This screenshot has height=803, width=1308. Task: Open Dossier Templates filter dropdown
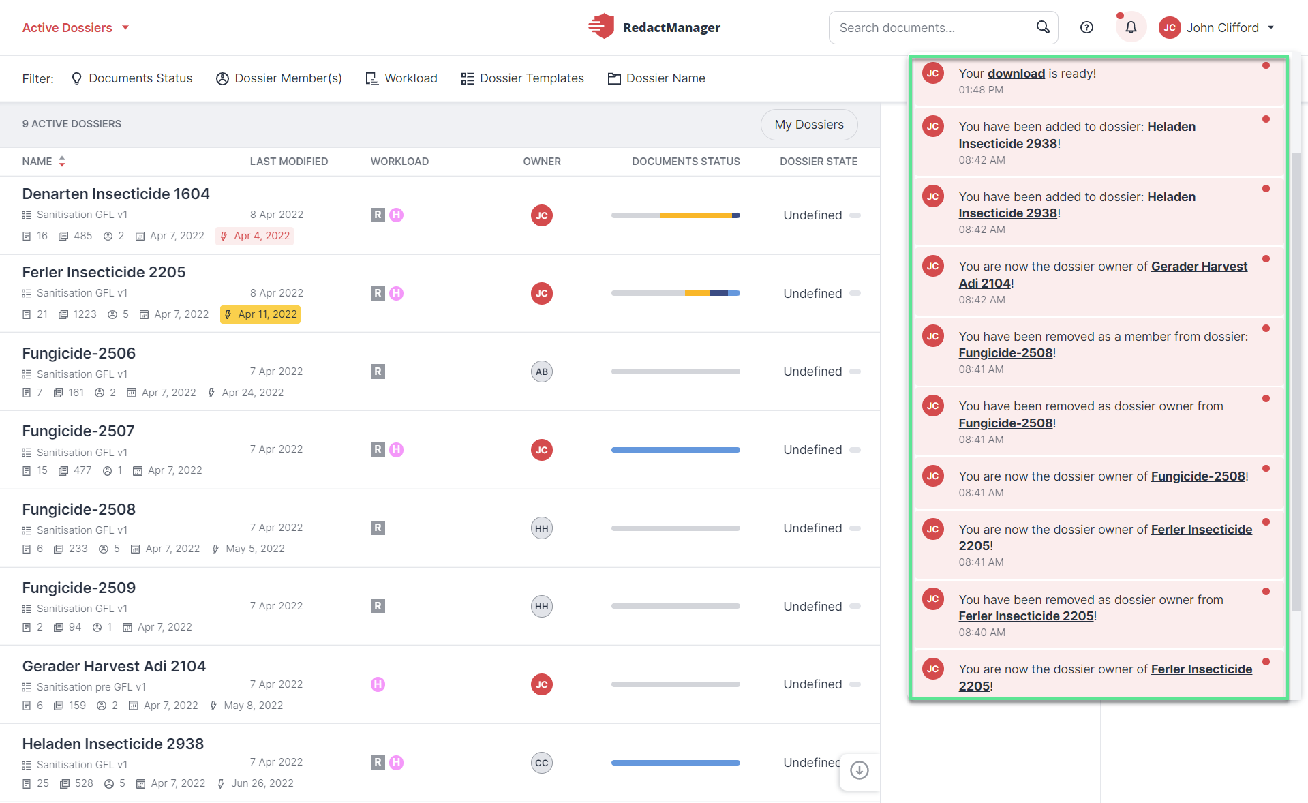522,78
